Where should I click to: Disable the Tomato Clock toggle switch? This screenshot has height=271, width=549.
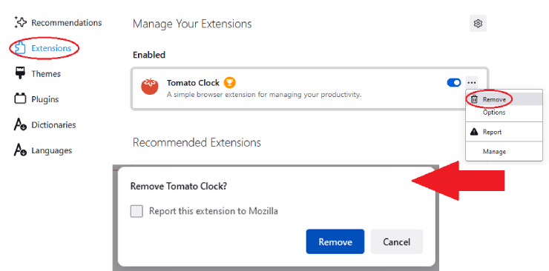[454, 83]
